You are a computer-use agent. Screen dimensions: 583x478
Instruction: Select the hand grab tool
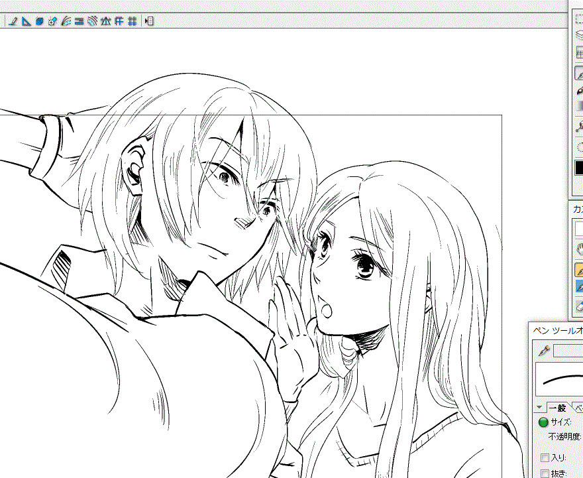579,249
